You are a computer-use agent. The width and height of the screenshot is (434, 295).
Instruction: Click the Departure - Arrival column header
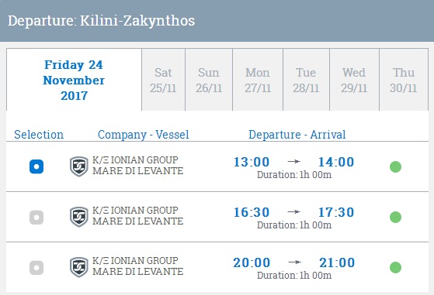297,135
